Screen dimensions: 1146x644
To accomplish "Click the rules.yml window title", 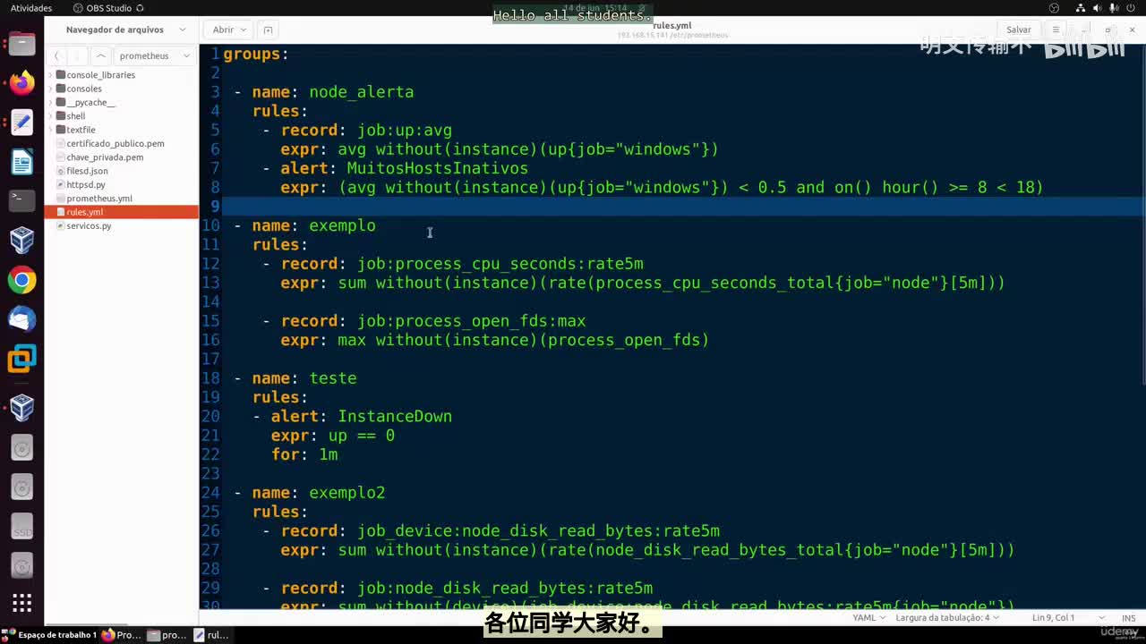I will (x=672, y=26).
